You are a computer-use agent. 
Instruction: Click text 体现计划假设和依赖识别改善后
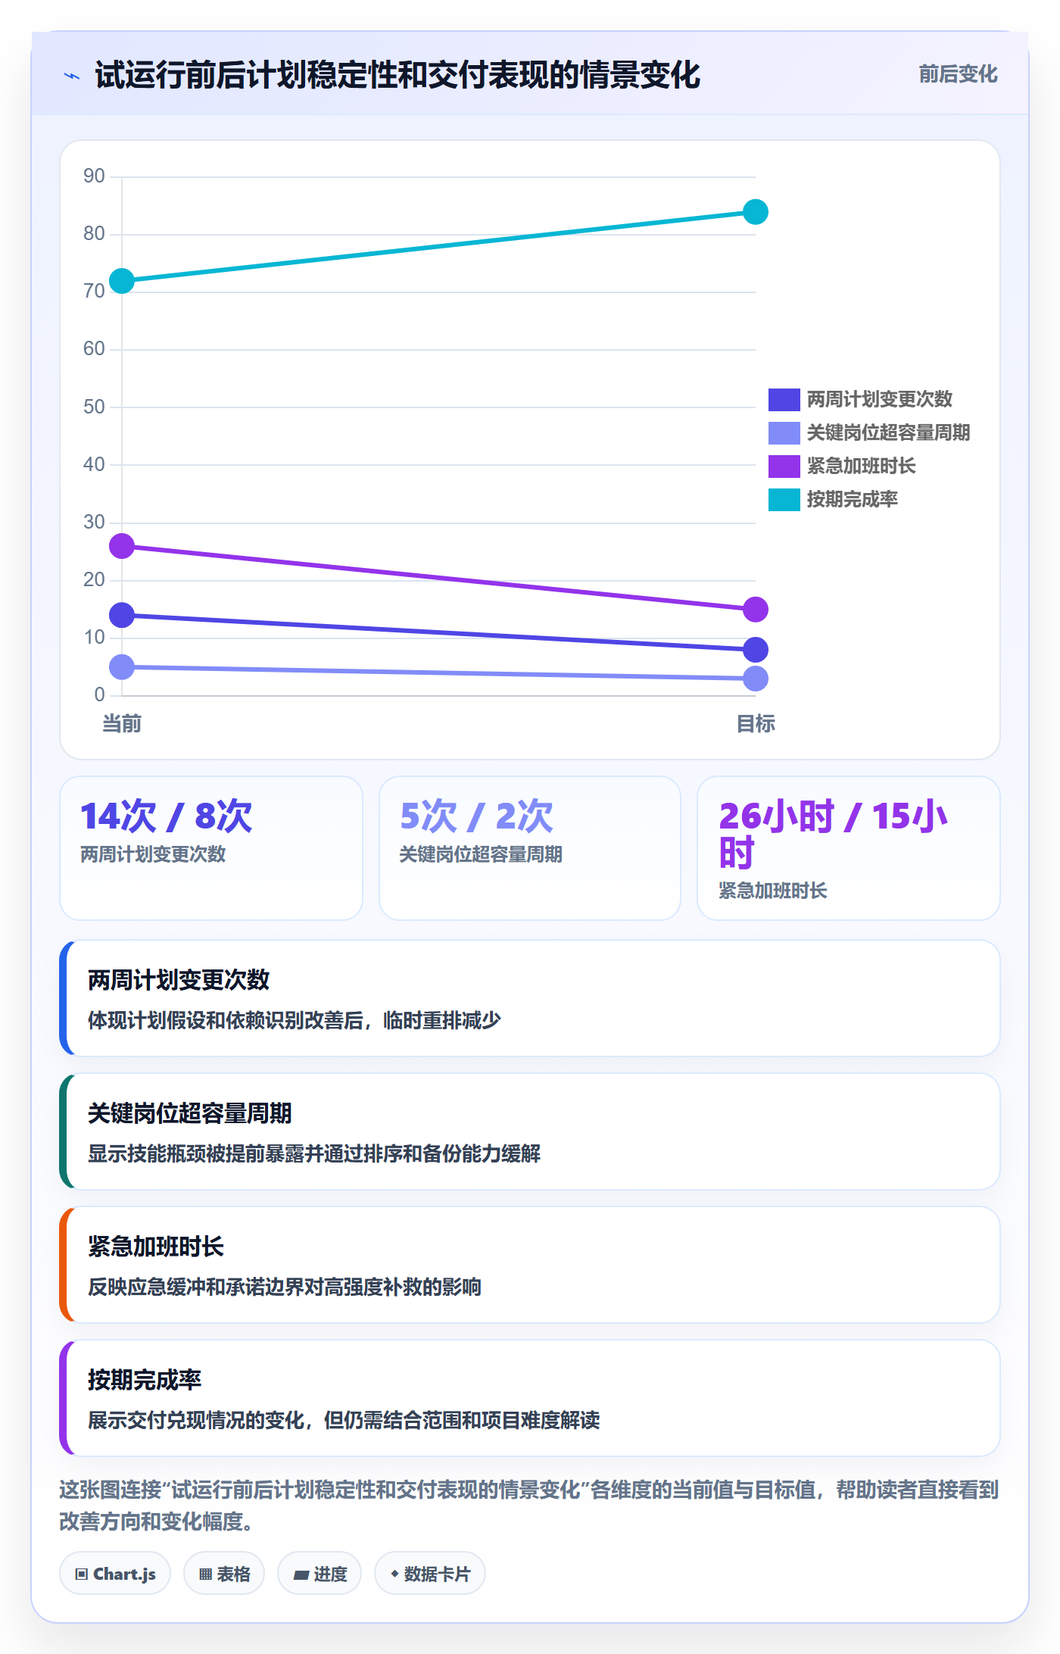point(226,1020)
